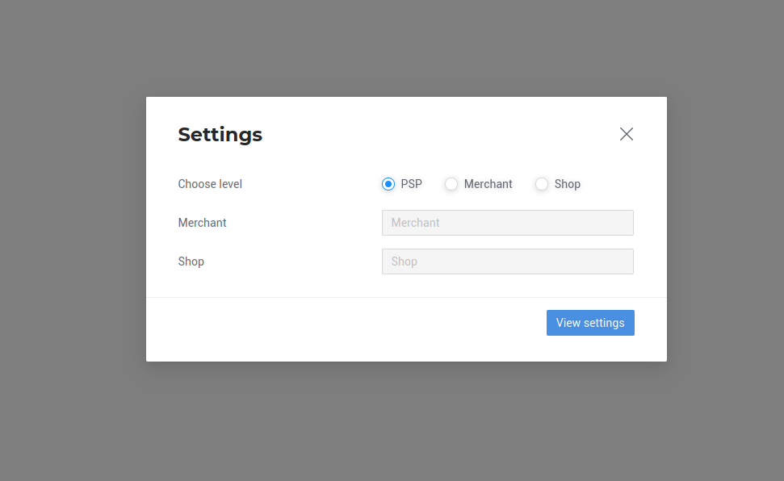The width and height of the screenshot is (784, 481).
Task: Click the Merchant field label on the left
Action: click(202, 223)
